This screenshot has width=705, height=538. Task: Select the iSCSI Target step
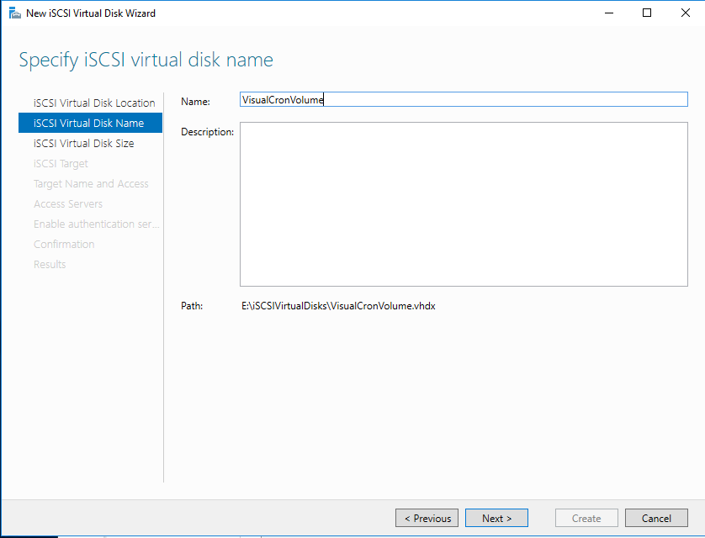tap(61, 163)
